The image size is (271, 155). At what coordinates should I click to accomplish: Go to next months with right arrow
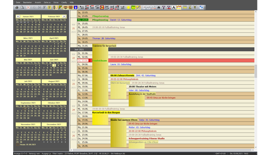tap(64, 17)
